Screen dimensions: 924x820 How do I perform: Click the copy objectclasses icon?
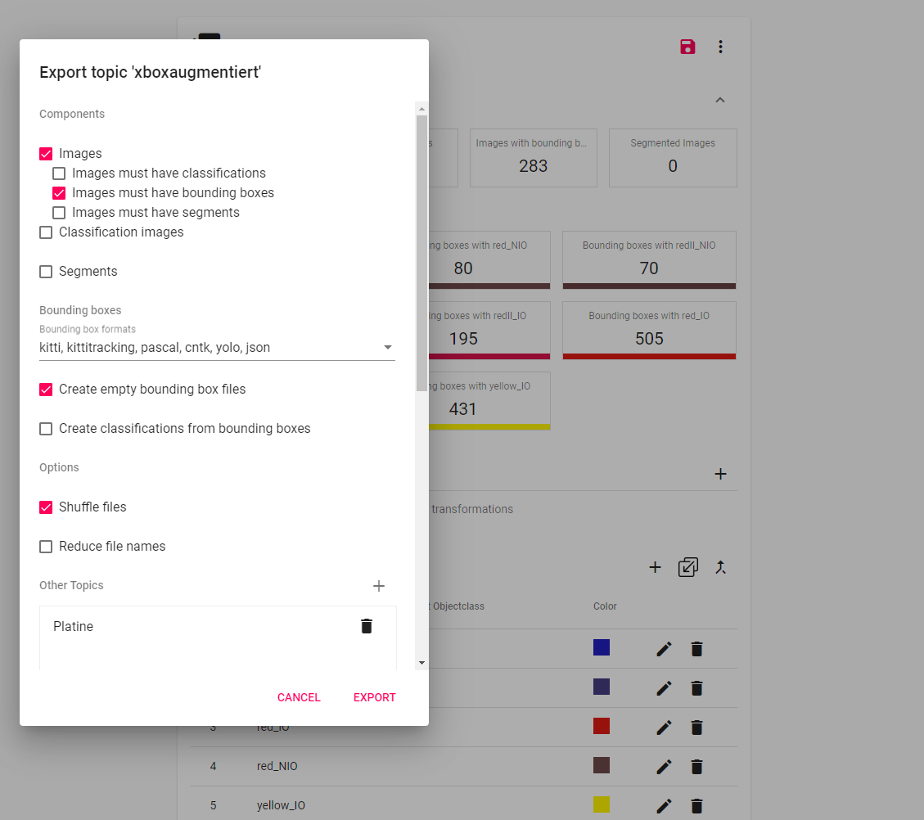click(x=687, y=567)
